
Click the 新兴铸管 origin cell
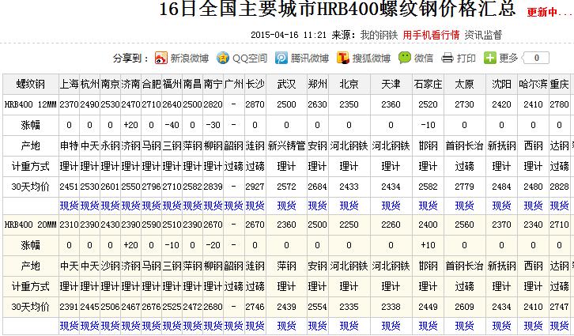286,145
